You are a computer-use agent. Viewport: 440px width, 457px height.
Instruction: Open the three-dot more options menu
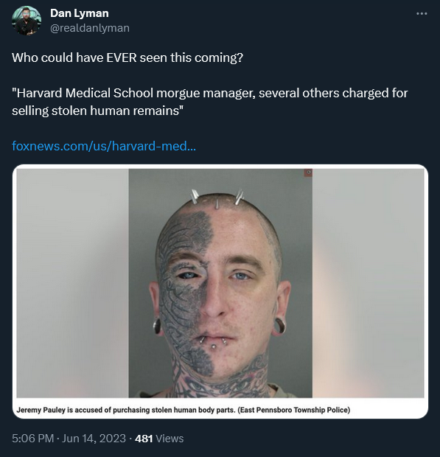pos(422,14)
